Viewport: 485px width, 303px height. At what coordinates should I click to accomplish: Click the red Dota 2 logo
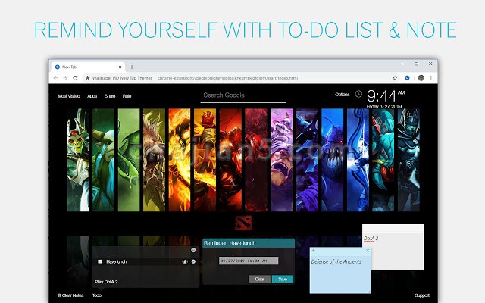point(243,223)
